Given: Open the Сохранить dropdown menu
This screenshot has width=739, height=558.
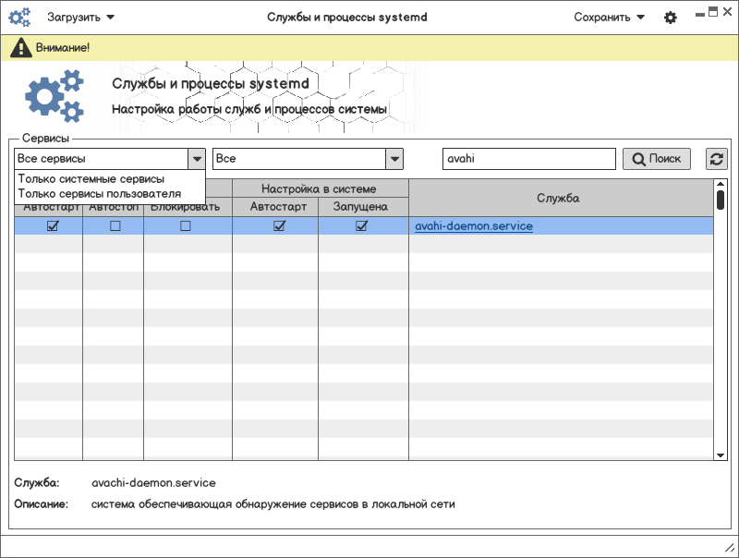Looking at the screenshot, I should point(609,18).
